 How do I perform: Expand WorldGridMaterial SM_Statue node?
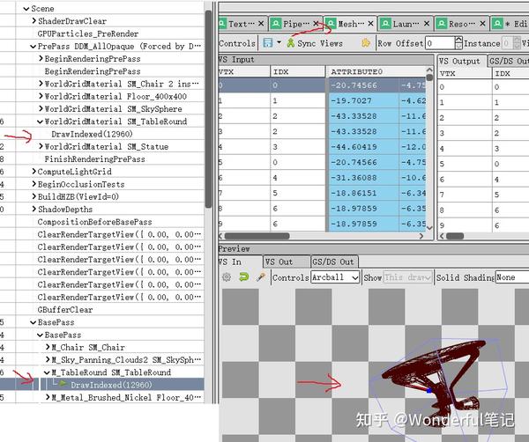point(41,146)
